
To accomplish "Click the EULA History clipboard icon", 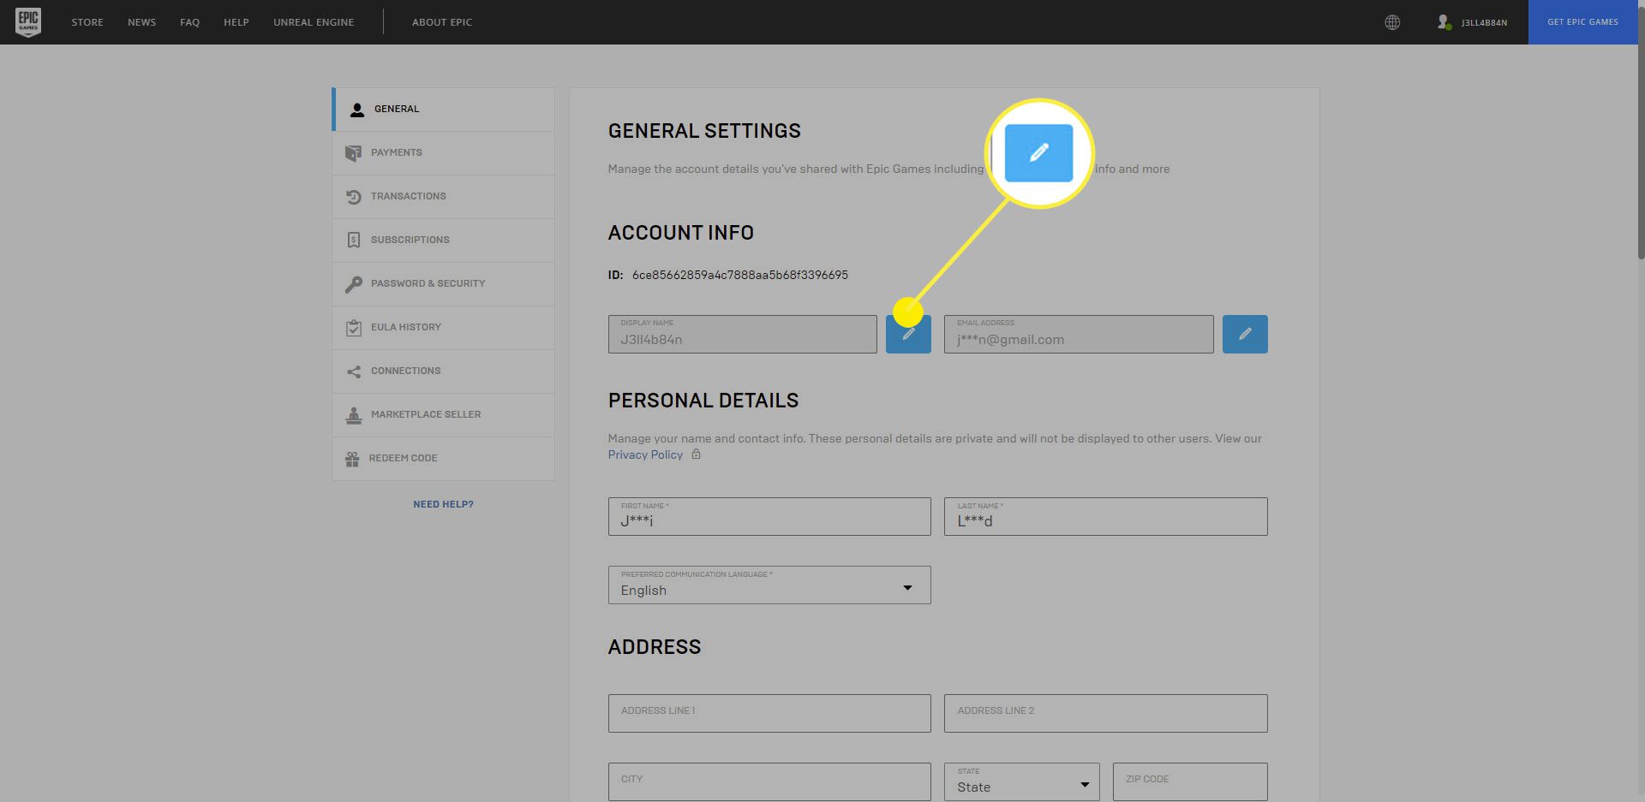I will (353, 328).
